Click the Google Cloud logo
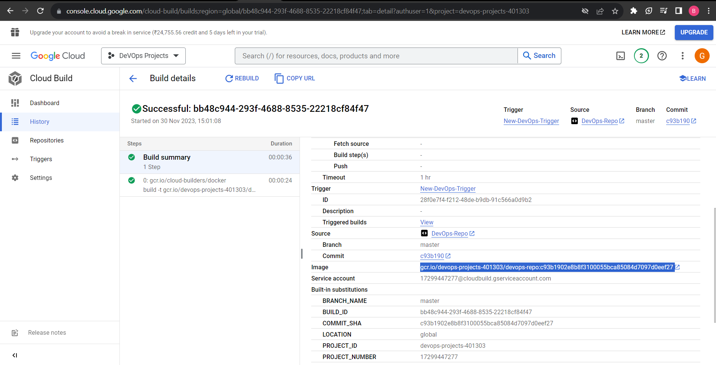This screenshot has width=716, height=365. (x=58, y=56)
